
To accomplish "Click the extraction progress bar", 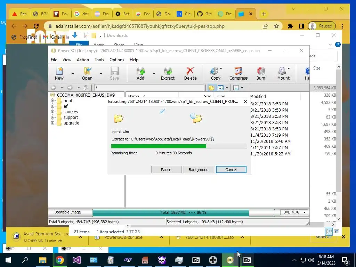I will (179, 146).
